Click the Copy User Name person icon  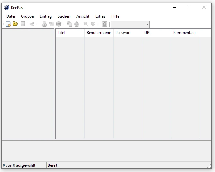(x=44, y=24)
